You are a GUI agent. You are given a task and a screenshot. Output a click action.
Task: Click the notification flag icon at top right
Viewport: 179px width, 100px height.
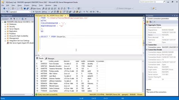click(154, 9)
